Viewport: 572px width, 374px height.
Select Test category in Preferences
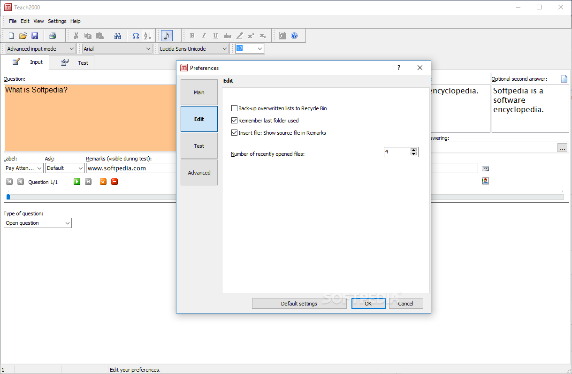point(199,146)
